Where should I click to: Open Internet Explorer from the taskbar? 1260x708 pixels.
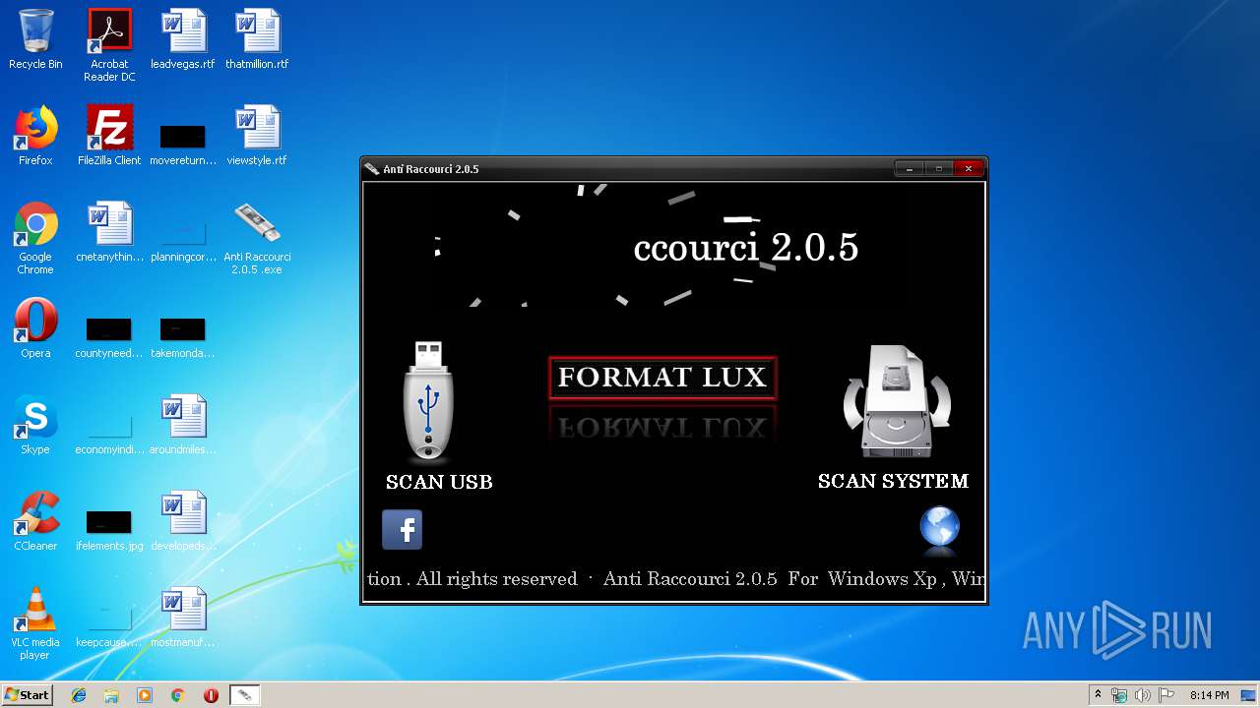79,695
